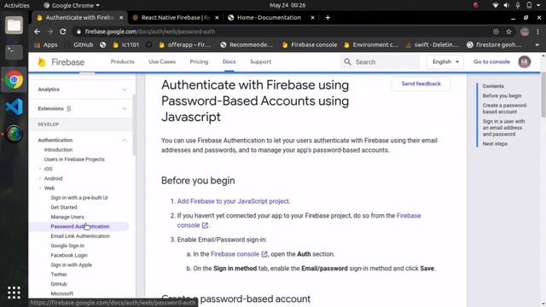
Task: Open the system volume indicator
Action: pos(506,5)
